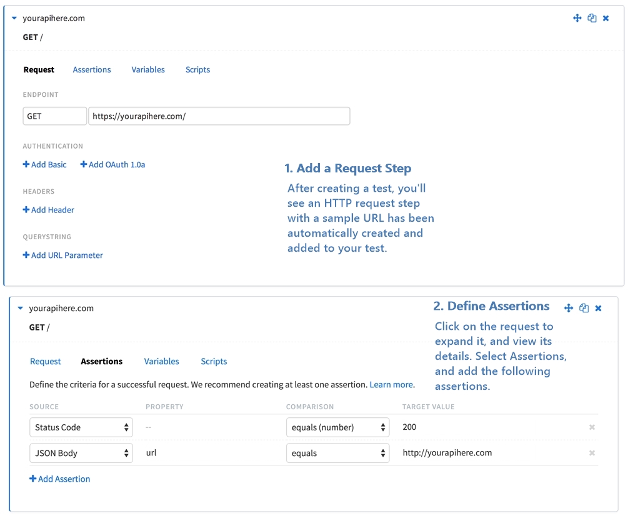The height and width of the screenshot is (521, 628).
Task: Switch to the Variables tab in the top step
Action: [x=148, y=70]
